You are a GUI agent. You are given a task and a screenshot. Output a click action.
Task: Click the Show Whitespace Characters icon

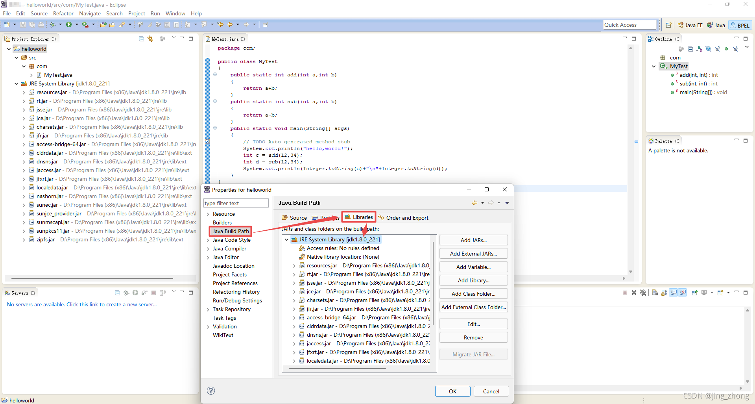coord(176,24)
